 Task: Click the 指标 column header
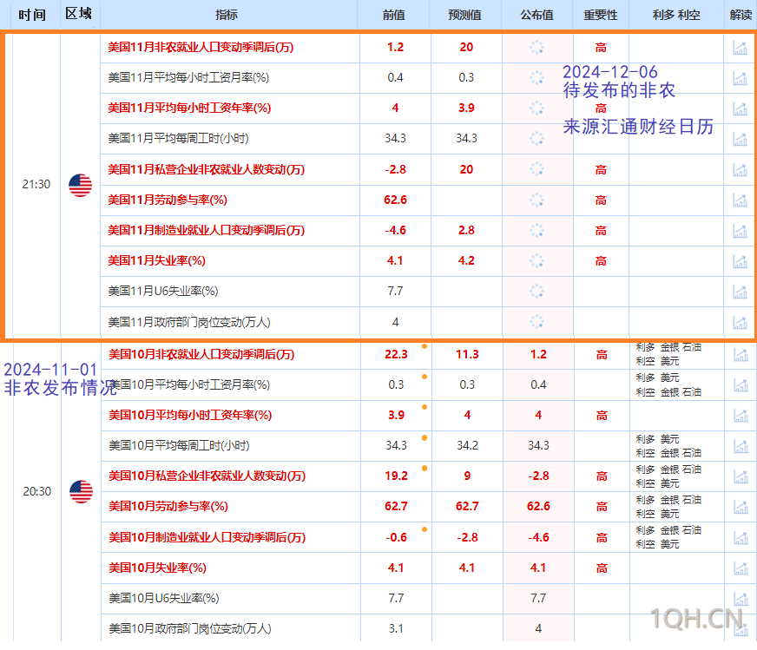[x=227, y=15]
